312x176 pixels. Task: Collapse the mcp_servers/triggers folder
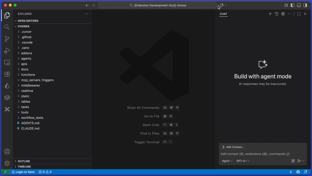coord(53,80)
